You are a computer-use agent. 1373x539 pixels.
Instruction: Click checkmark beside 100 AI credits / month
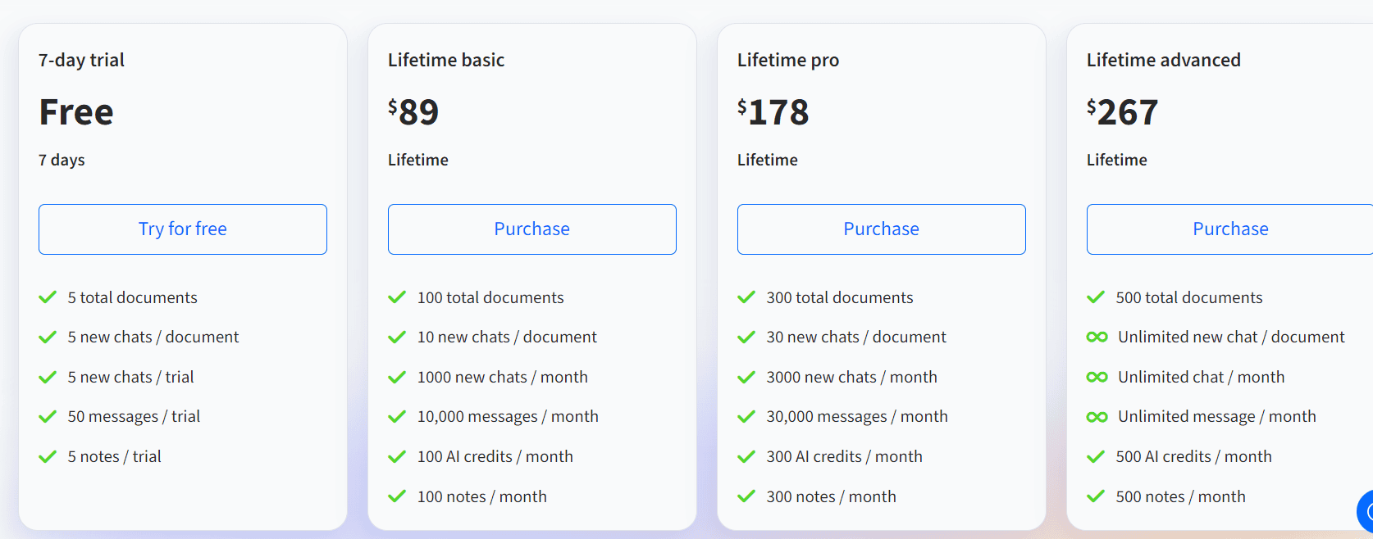[x=397, y=456]
